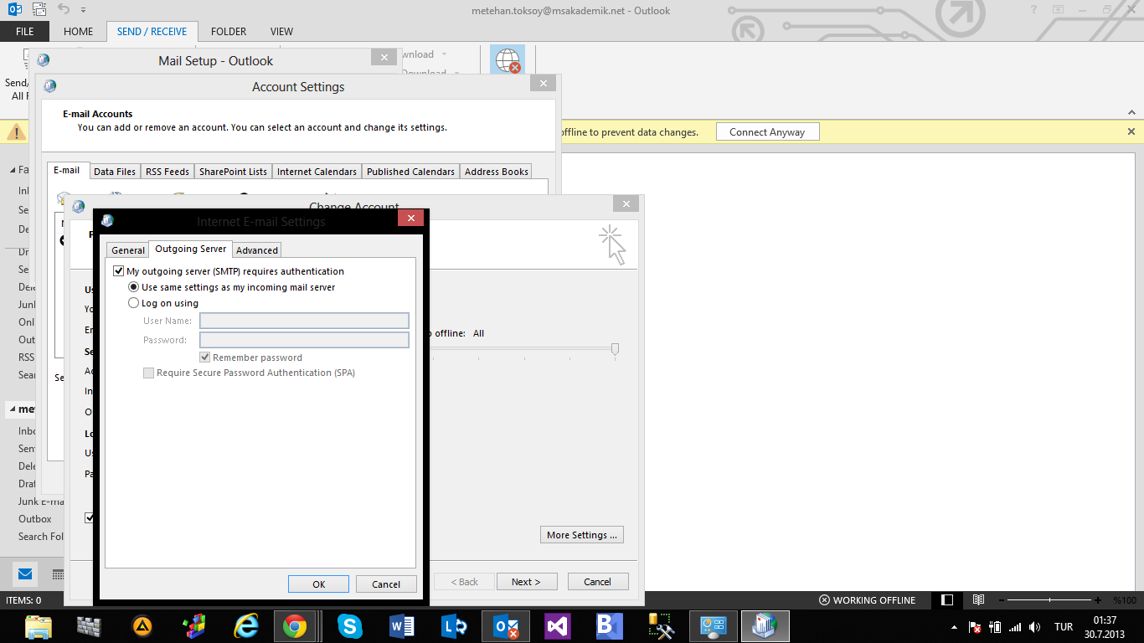Viewport: 1144px width, 643px height.
Task: Click the Work Offline globe icon
Action: tap(508, 62)
